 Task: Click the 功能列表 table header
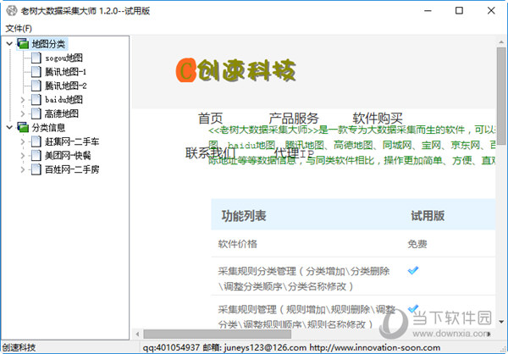coord(244,216)
